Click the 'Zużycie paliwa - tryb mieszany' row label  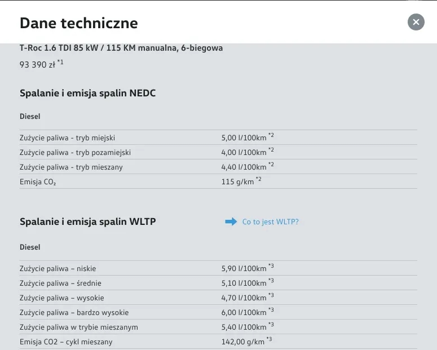pos(71,167)
